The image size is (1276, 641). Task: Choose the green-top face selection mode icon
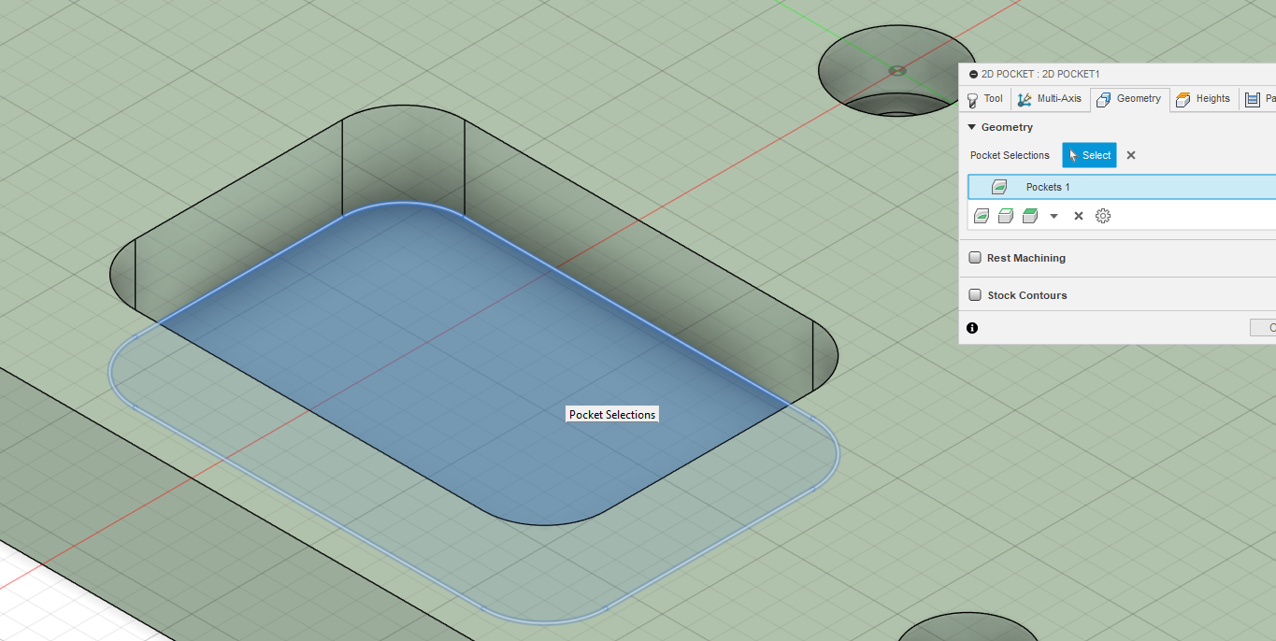pos(1030,216)
